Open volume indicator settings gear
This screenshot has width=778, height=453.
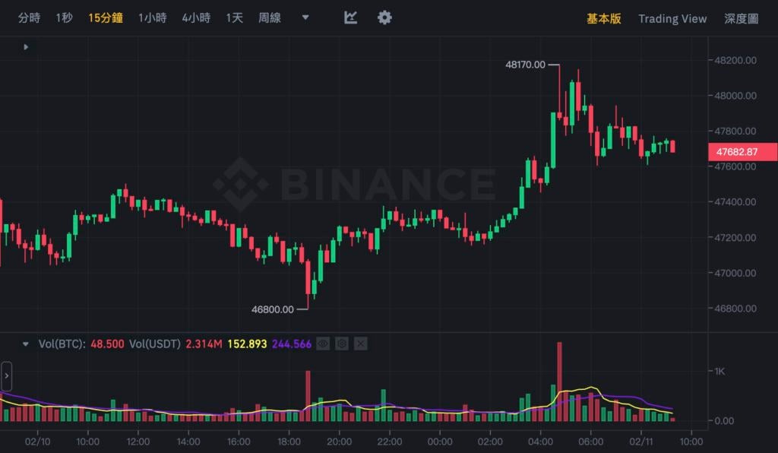(x=342, y=344)
